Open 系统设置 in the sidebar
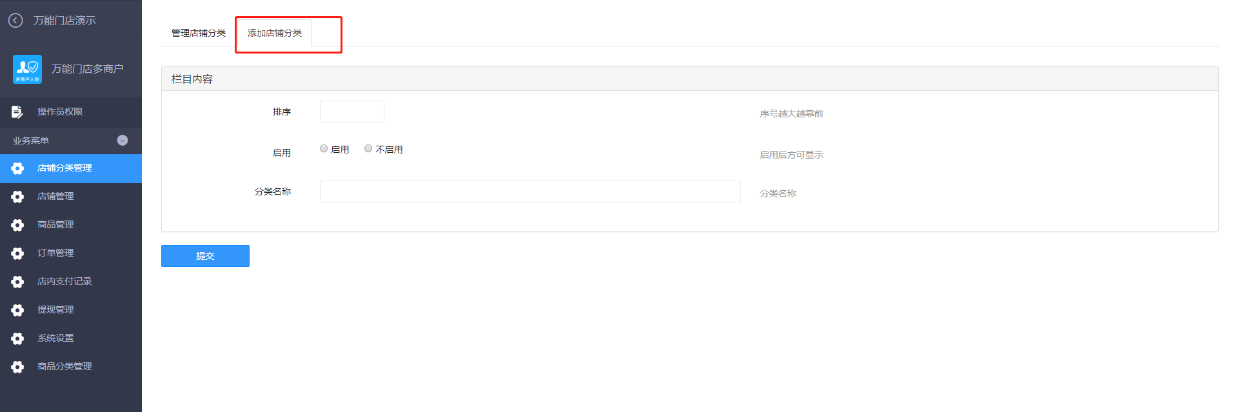This screenshot has height=412, width=1237. point(71,338)
